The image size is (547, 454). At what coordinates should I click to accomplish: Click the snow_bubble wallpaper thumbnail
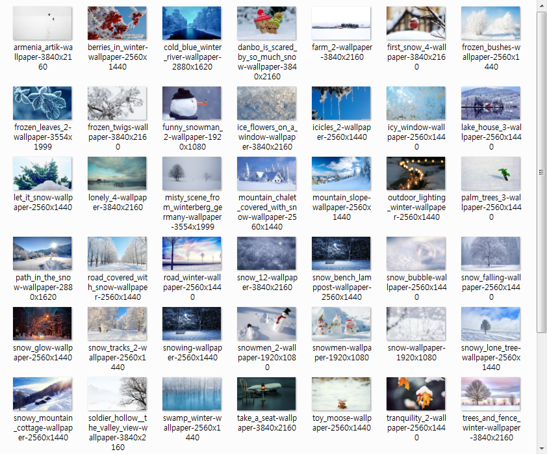[416, 254]
